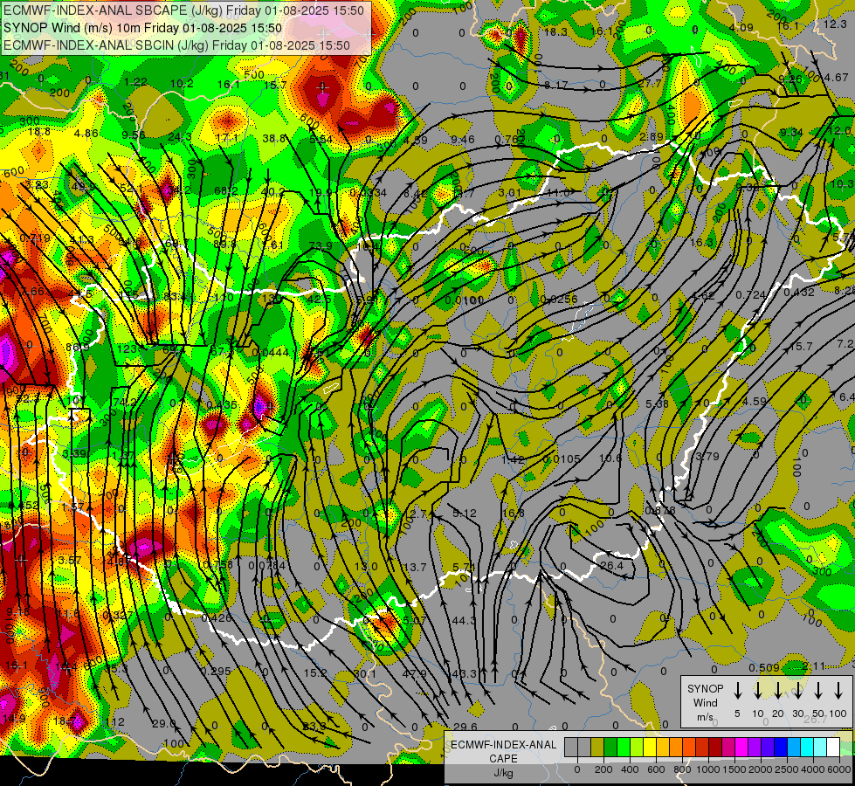
Task: Click the SYNOP label in wind legend
Action: pos(705,689)
